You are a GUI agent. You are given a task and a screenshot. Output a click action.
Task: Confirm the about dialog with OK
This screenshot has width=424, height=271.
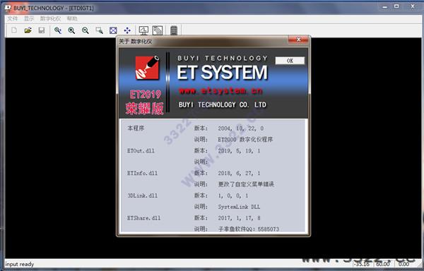pos(290,61)
